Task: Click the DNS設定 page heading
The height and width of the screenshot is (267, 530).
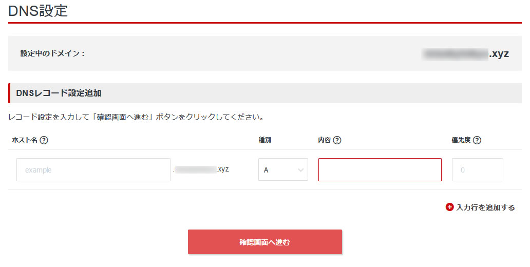Action: click(x=38, y=10)
